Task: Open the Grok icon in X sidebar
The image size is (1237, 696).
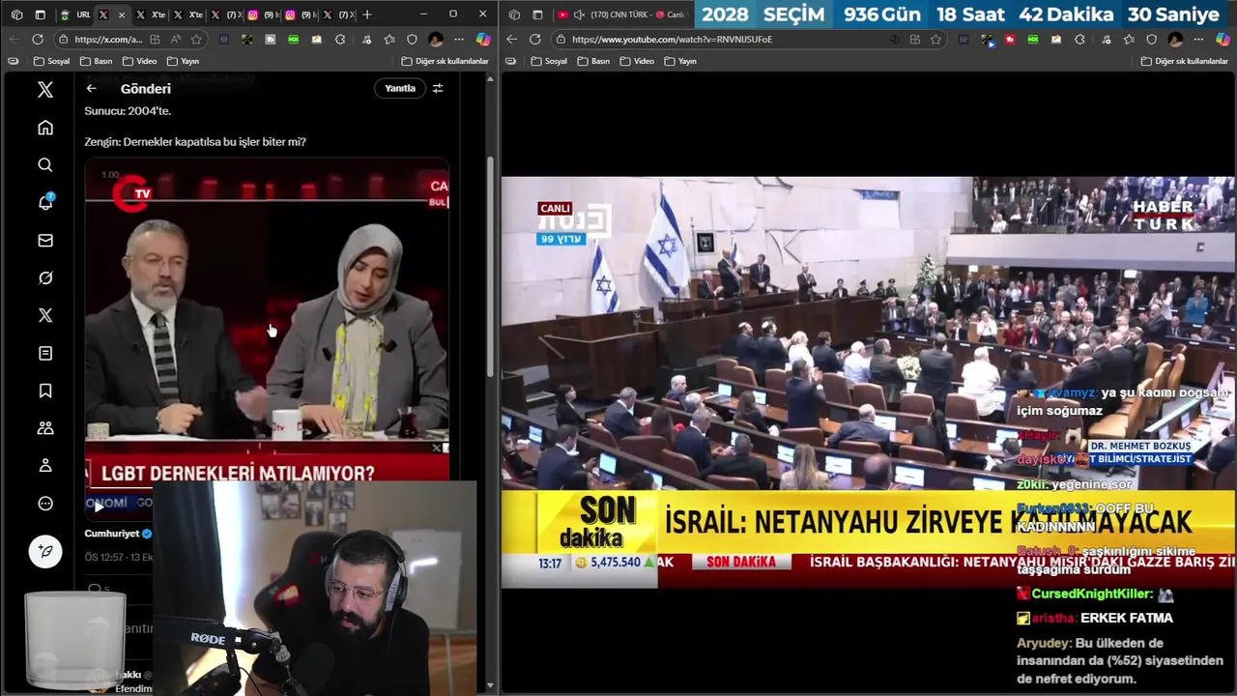Action: 45,278
